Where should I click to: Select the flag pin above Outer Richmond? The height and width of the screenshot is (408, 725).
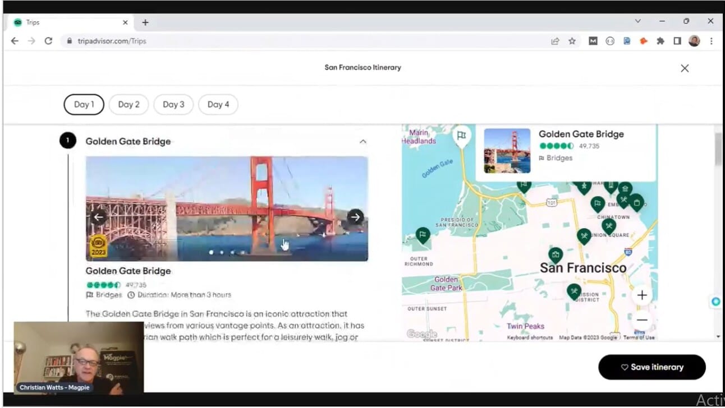pos(423,236)
